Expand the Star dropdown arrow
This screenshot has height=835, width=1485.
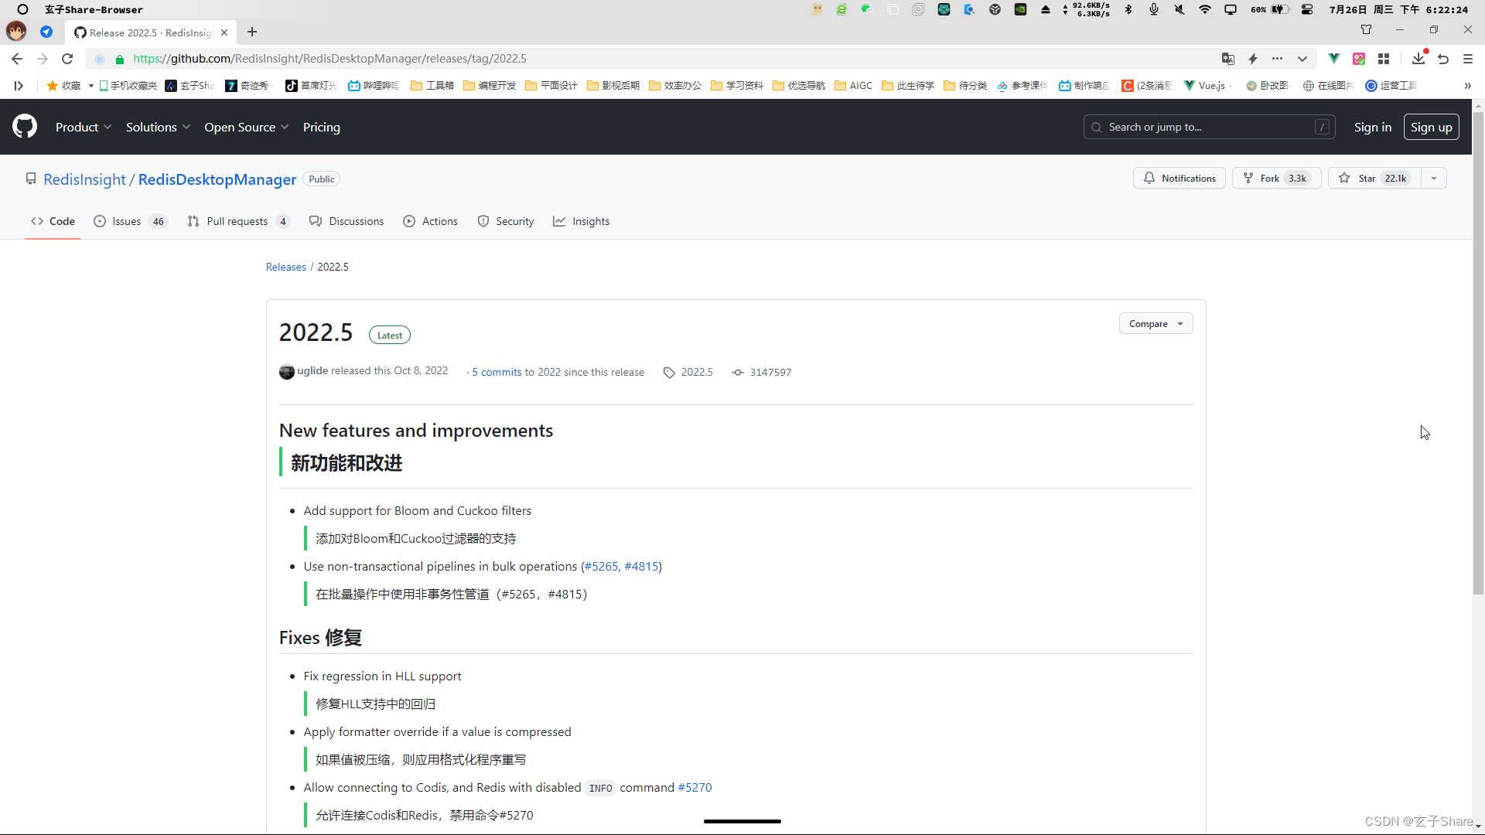pyautogui.click(x=1434, y=178)
